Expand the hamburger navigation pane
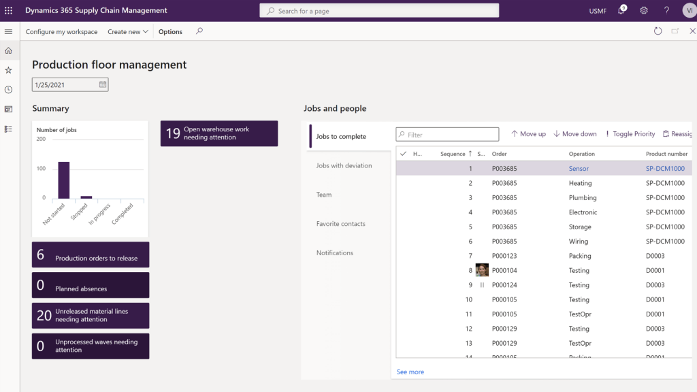 point(9,31)
